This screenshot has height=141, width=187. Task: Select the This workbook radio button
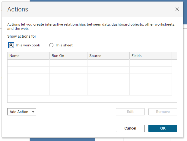tap(11, 45)
